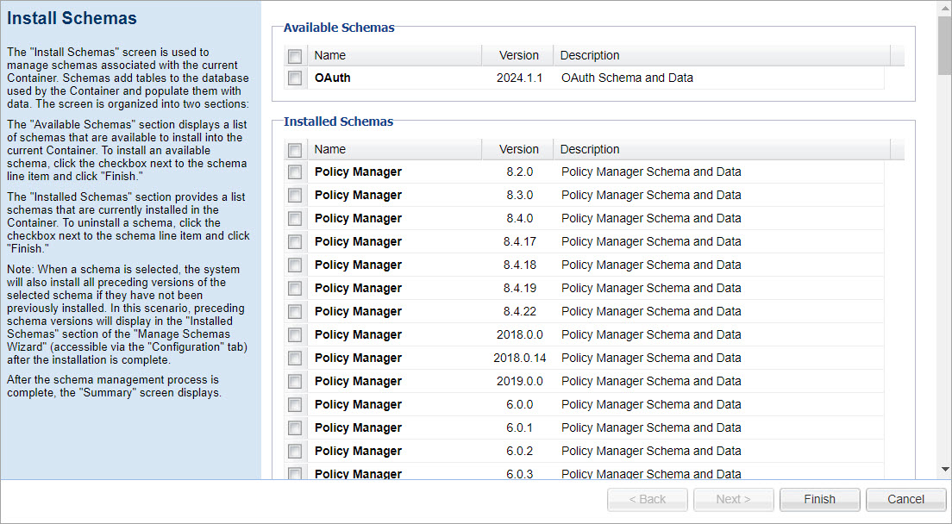
Task: Sort Available Schemas by Version column
Action: tap(518, 55)
